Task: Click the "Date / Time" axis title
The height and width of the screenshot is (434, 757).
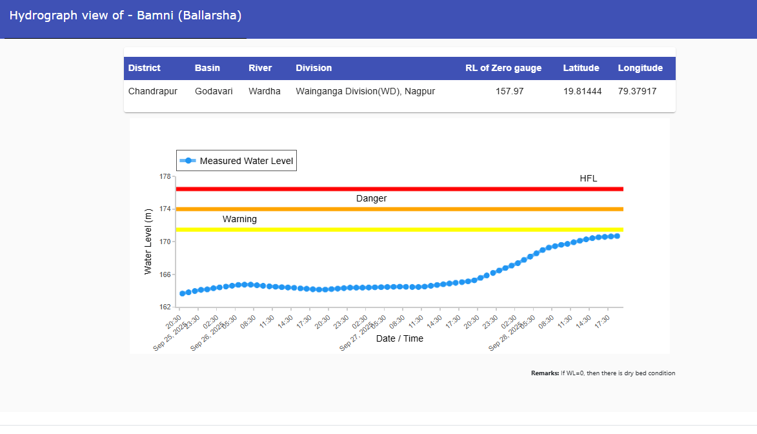Action: tap(399, 338)
